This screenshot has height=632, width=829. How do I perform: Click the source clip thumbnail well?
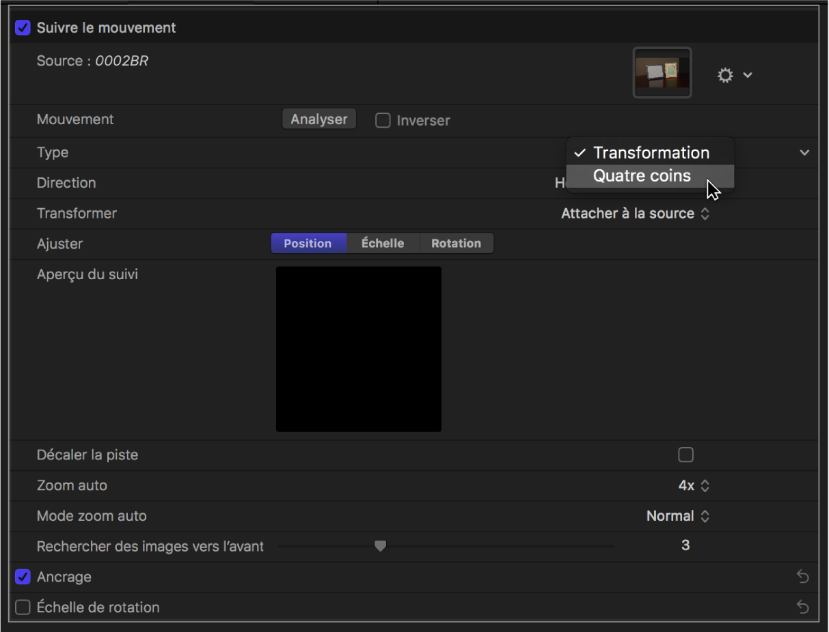pos(662,73)
